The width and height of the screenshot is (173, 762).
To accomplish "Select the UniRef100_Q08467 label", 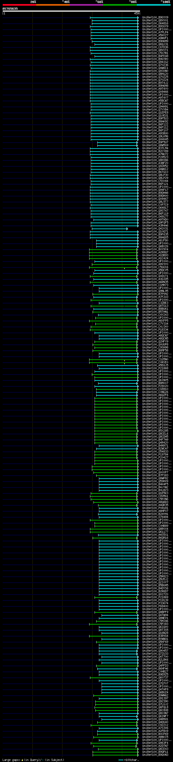I will point(155,199).
